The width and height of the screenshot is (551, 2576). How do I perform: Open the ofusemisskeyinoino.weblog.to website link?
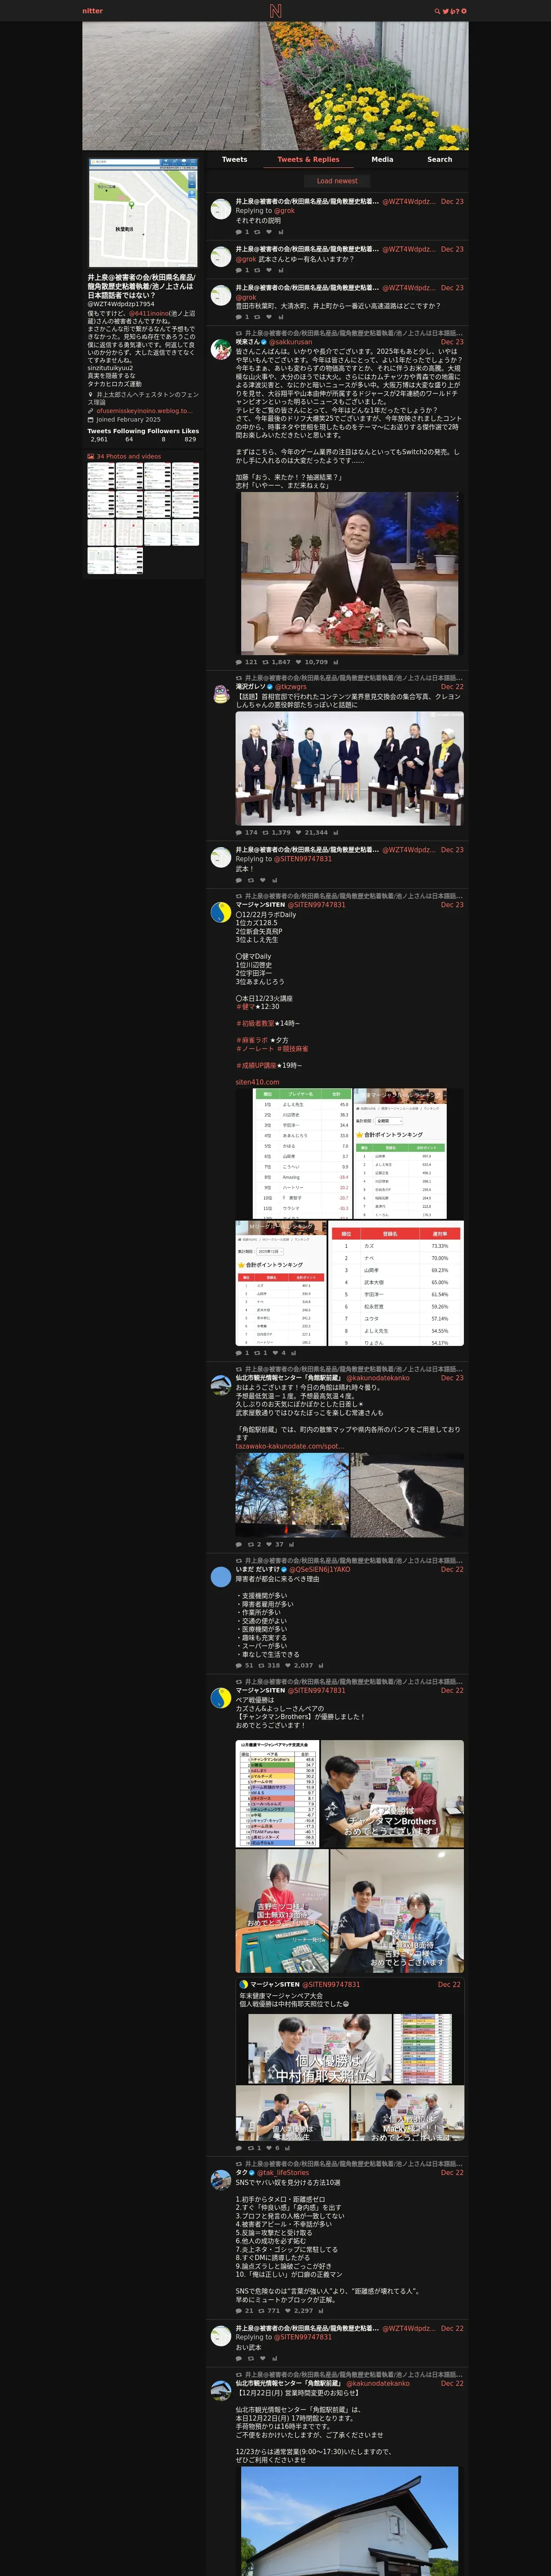[144, 410]
